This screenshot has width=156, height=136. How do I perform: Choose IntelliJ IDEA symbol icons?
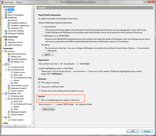point(78,64)
